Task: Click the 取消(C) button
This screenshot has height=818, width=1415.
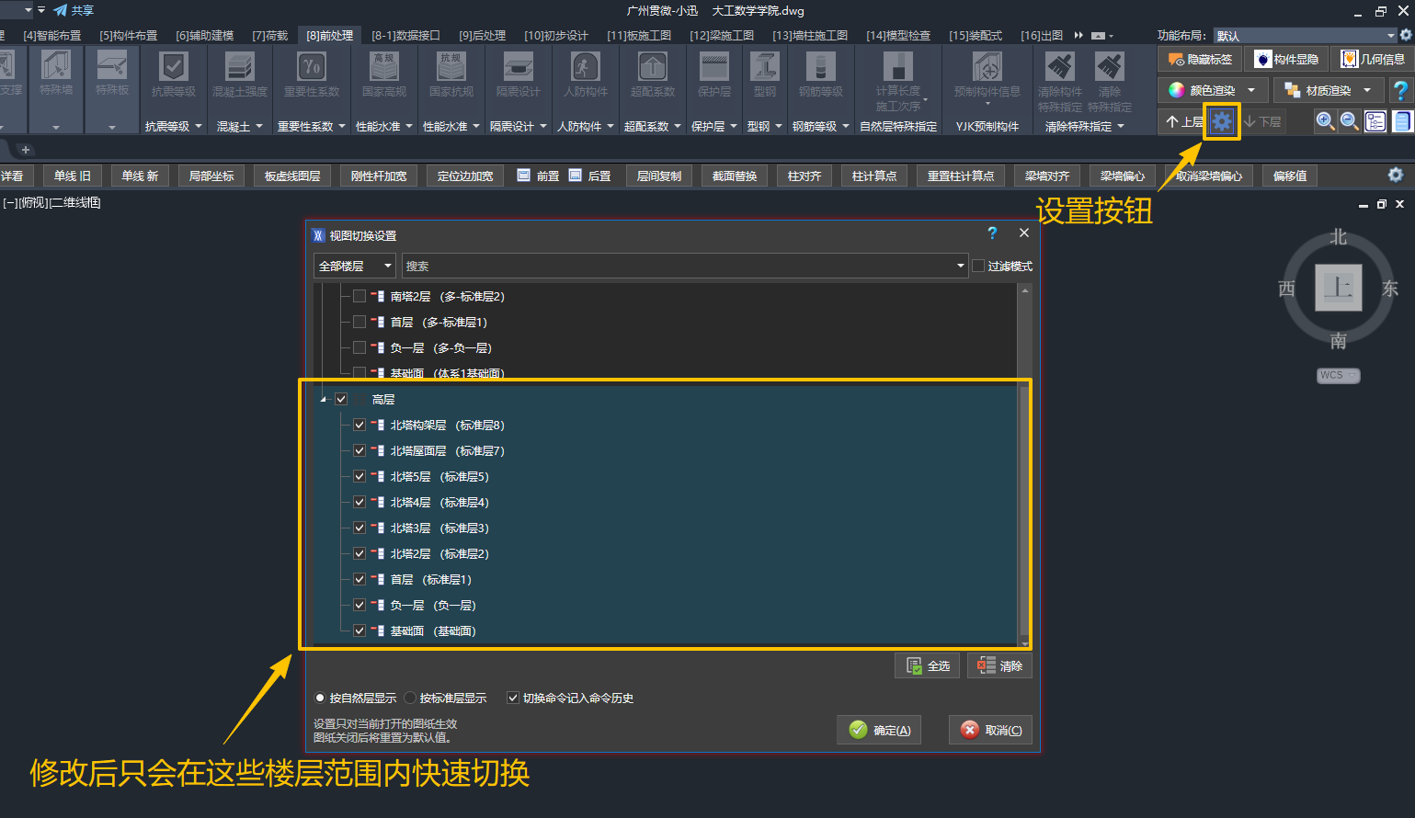Action: coord(990,730)
